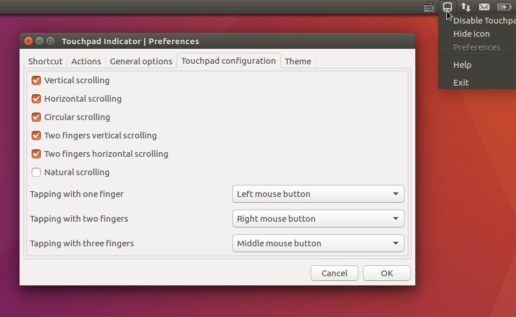Minimize the Touchpad Indicator Preferences window
Screen dimensions: 516x317
(39, 41)
